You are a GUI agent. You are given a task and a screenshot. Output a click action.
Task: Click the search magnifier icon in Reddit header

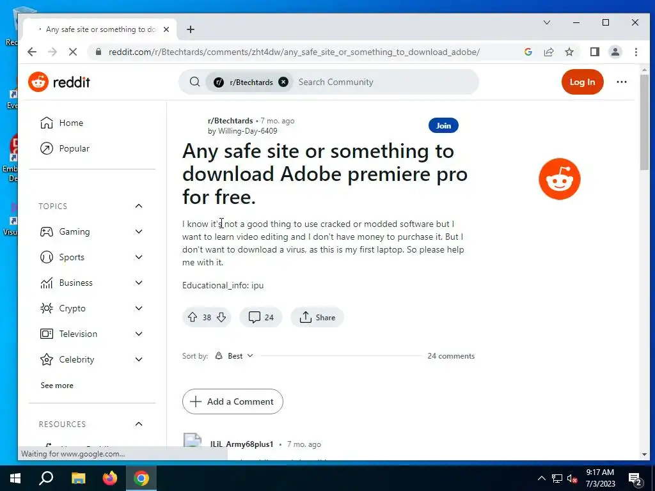(194, 82)
